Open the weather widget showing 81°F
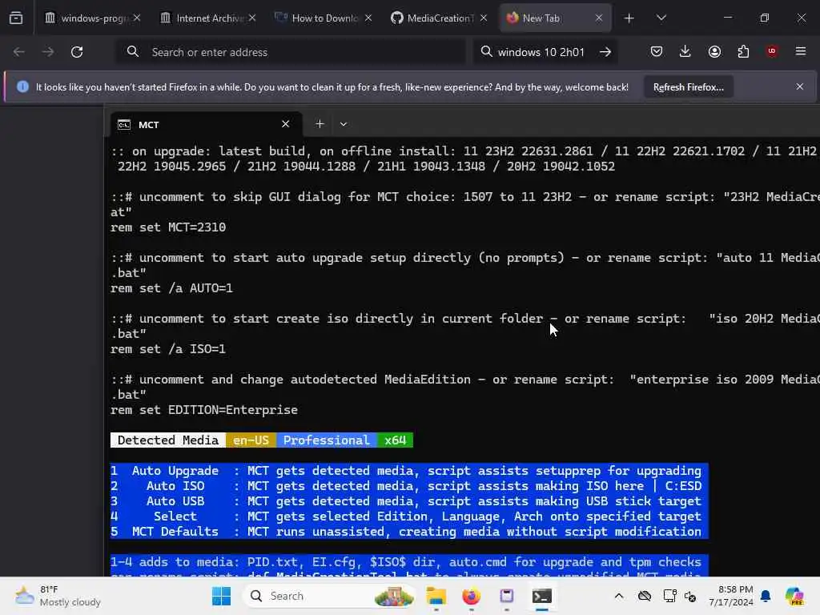 58,596
